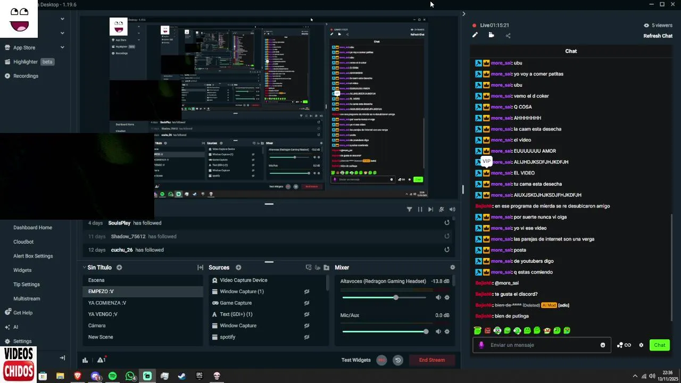The height and width of the screenshot is (383, 681).
Task: Toggle visibility of Text (GDI+) (1)
Action: (x=306, y=314)
